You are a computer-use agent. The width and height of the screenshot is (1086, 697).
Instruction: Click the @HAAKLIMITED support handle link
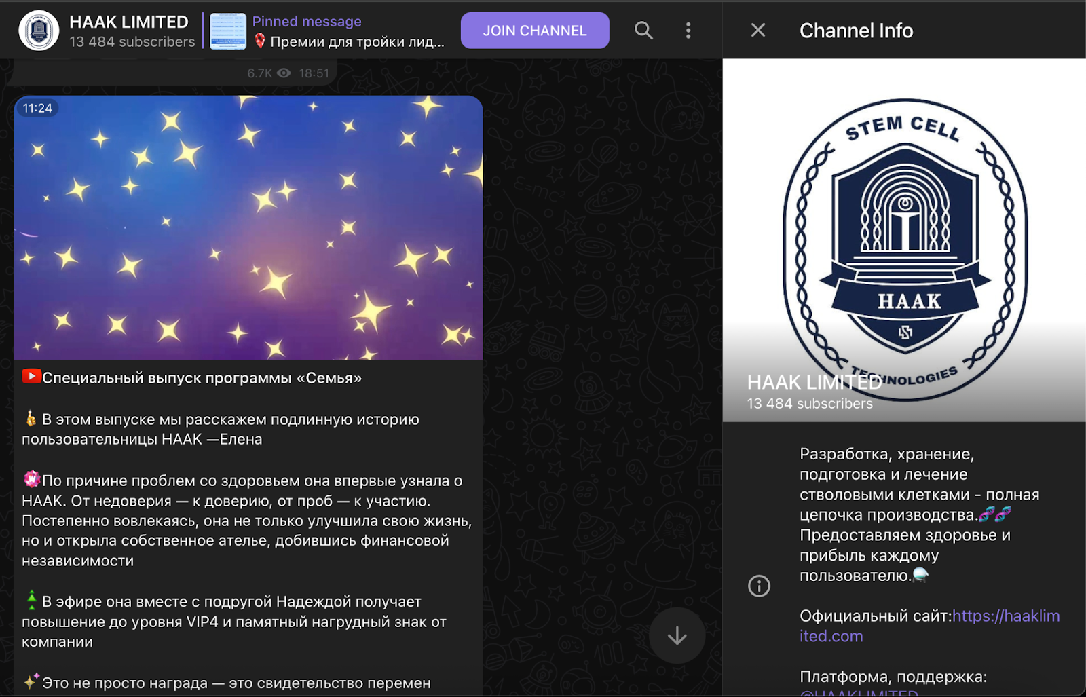click(x=859, y=693)
